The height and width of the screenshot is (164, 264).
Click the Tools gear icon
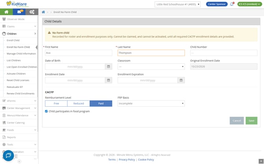click(x=4, y=144)
